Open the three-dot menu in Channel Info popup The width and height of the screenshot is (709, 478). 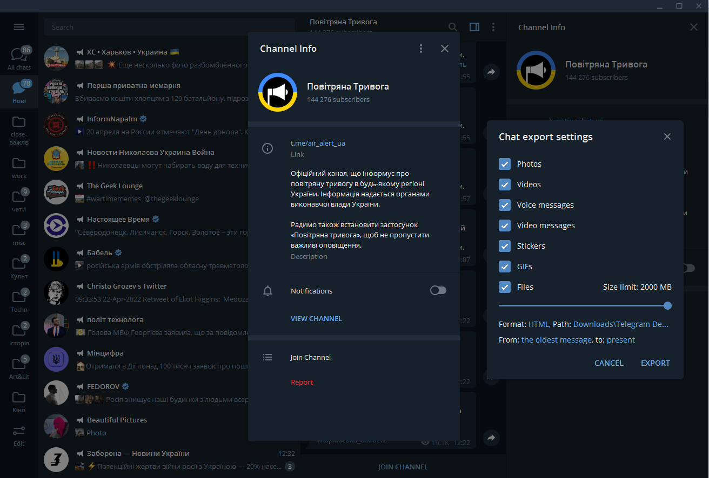[421, 49]
